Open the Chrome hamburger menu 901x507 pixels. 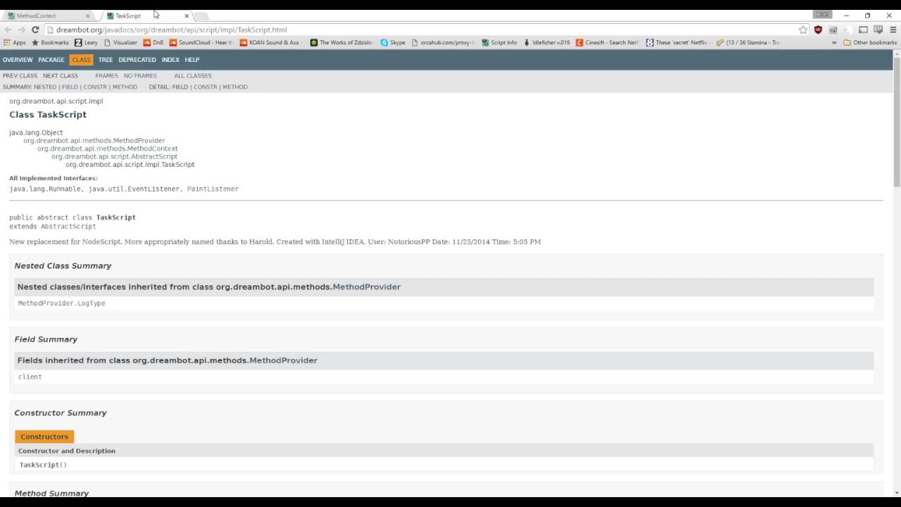pyautogui.click(x=893, y=30)
